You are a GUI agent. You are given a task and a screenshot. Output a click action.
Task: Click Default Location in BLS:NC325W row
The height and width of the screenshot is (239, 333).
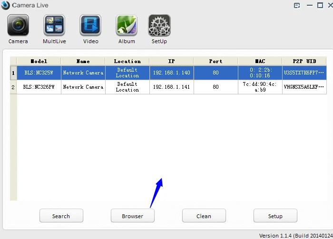point(127,73)
